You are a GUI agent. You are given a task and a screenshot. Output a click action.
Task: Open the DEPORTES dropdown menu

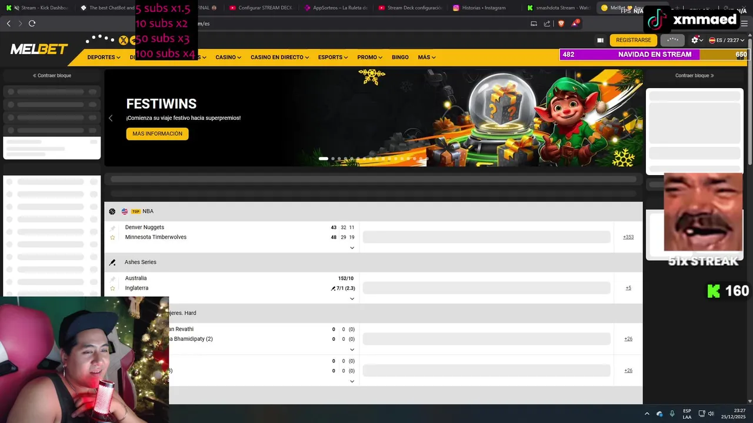pyautogui.click(x=104, y=58)
